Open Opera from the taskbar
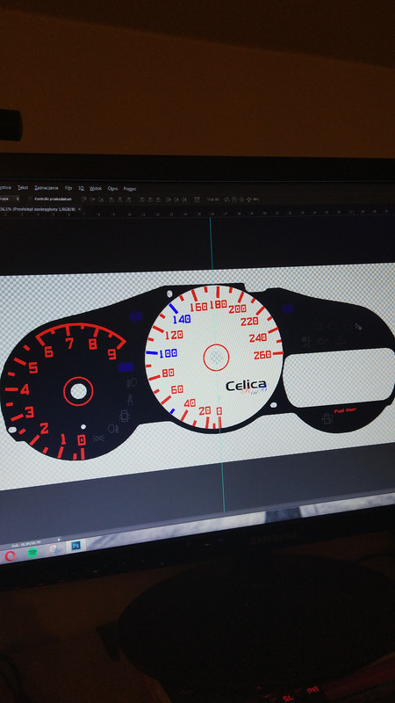Viewport: 395px width, 703px height. click(10, 556)
